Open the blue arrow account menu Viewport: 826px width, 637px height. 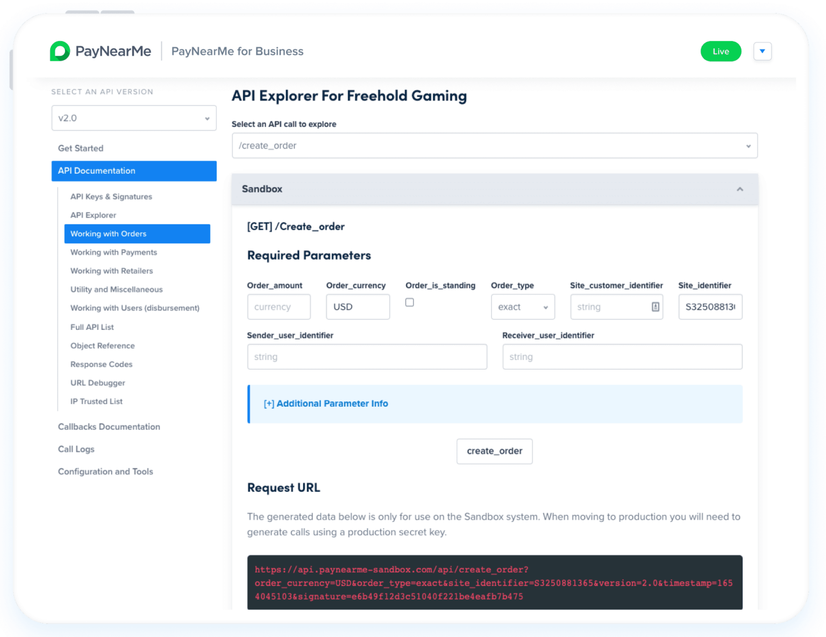coord(762,52)
